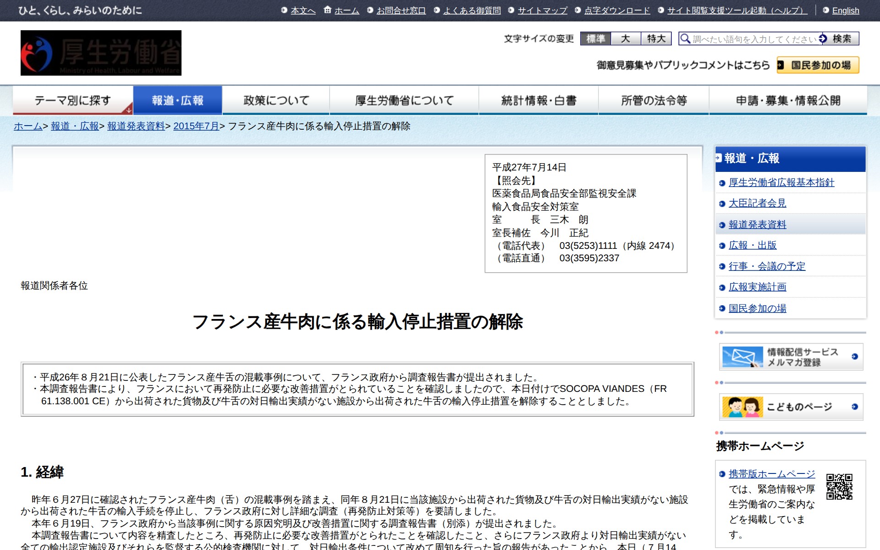
Task: Click arrow icon on 国民参加の場 button
Action: point(781,65)
